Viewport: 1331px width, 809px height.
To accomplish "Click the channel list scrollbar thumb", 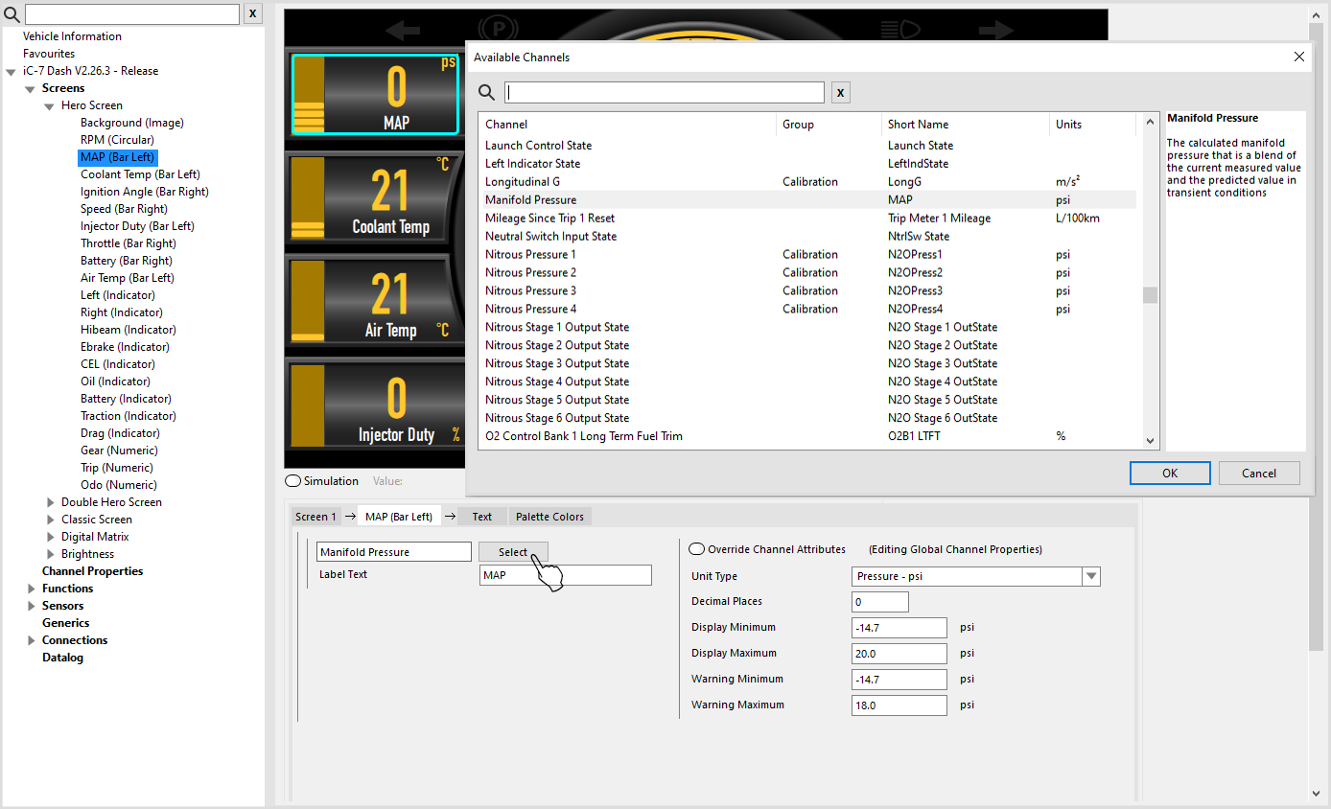I will [1151, 294].
